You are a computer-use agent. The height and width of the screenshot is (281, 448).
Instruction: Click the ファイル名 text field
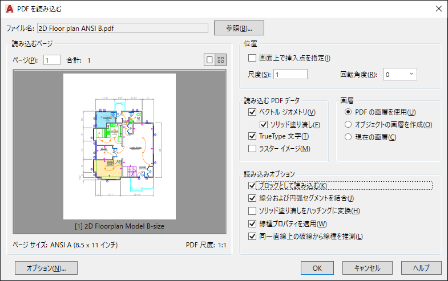coord(123,28)
